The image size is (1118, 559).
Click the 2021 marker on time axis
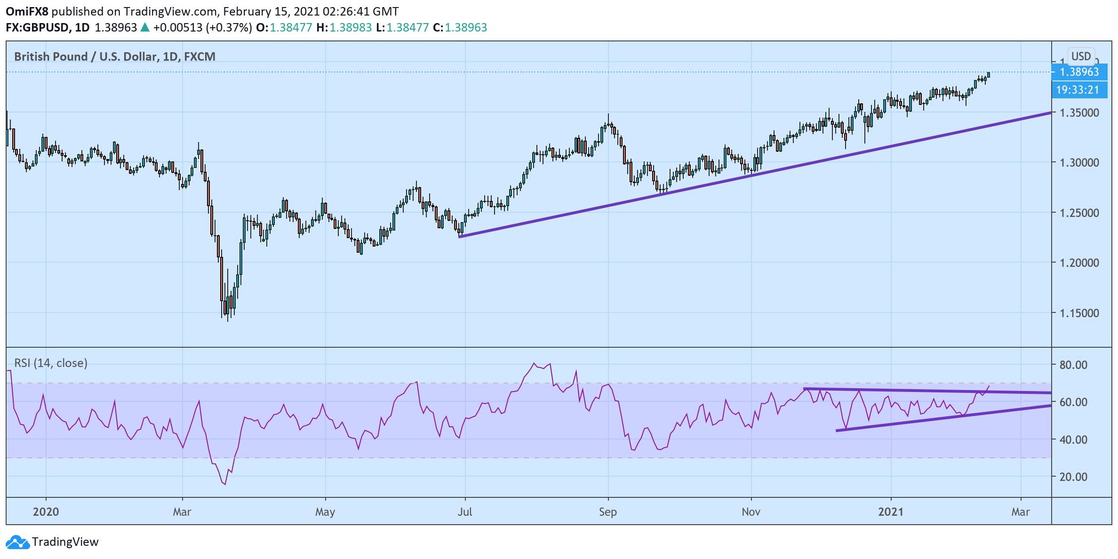(890, 512)
